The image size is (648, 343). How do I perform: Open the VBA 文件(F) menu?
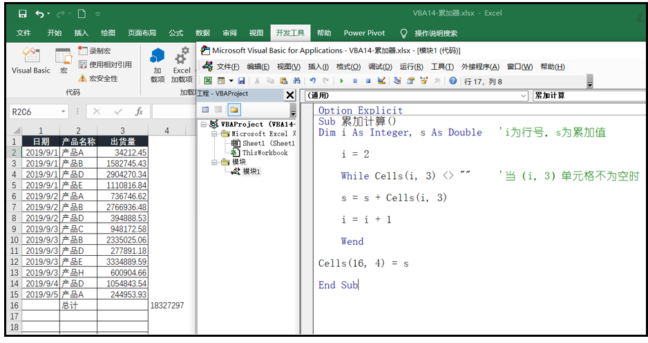[x=228, y=66]
